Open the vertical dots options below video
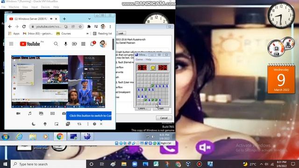This screenshot has height=168, width=299. (88, 124)
